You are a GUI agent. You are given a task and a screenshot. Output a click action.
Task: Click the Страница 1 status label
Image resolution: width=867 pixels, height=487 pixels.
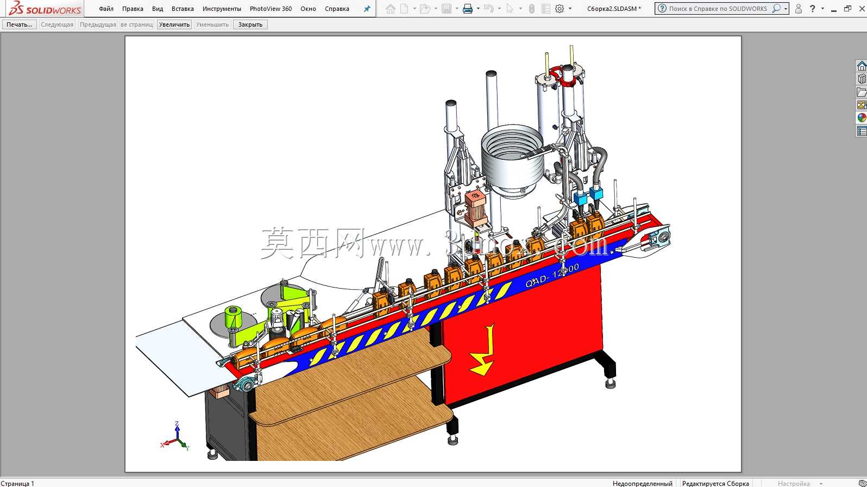[x=17, y=483]
